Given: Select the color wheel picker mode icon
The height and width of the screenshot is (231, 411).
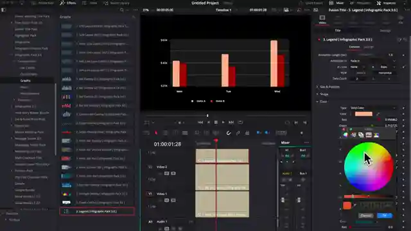Looking at the screenshot, I should tap(345, 135).
